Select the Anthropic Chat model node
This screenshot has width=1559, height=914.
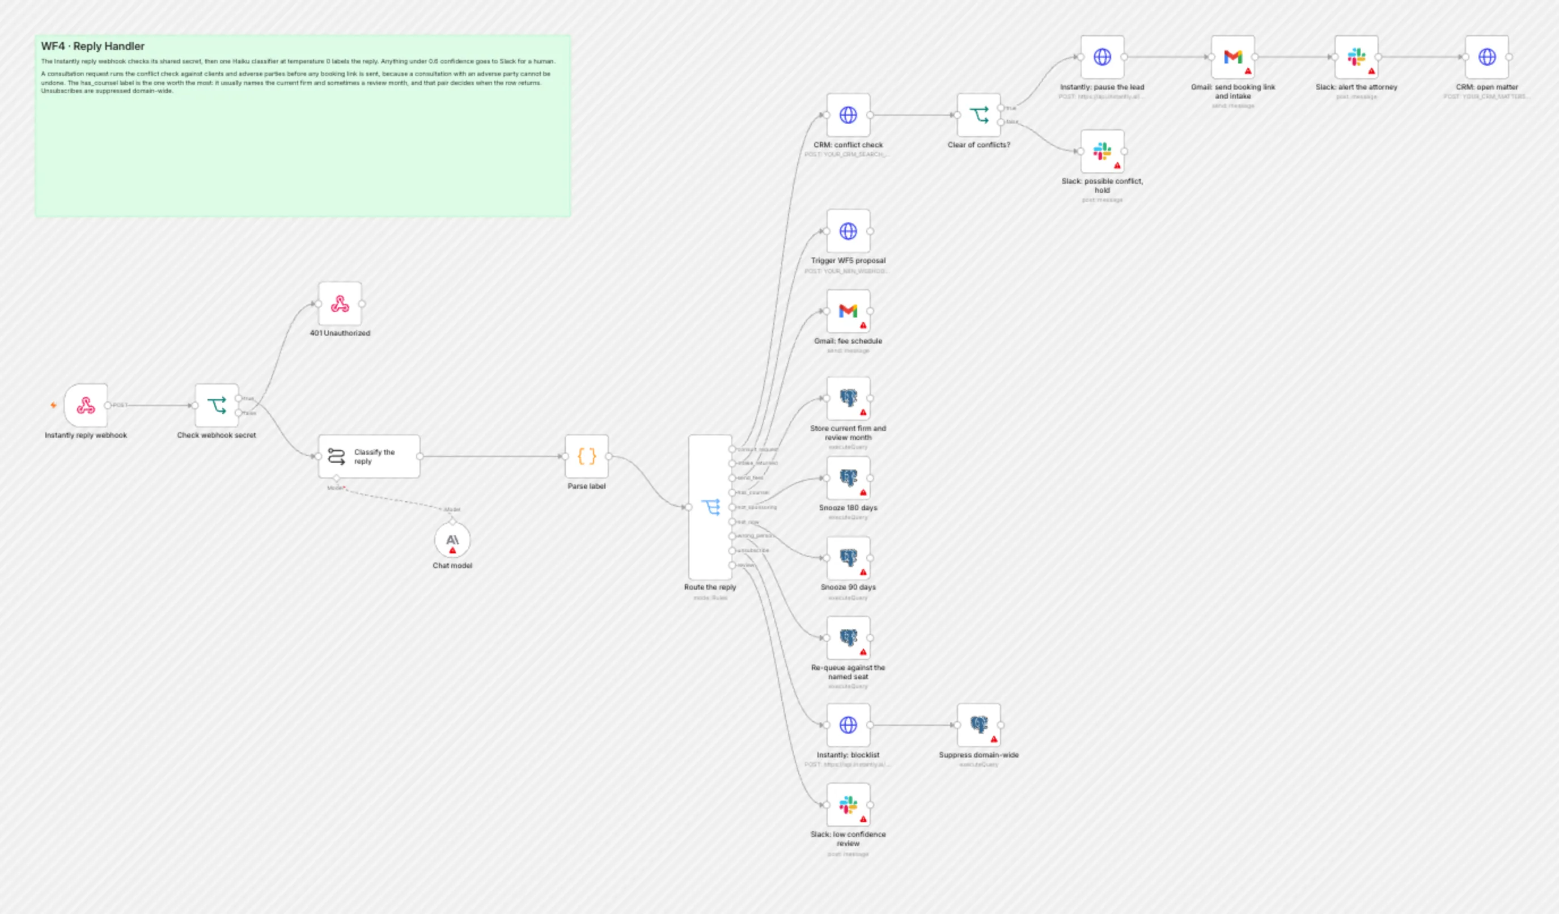(x=452, y=540)
